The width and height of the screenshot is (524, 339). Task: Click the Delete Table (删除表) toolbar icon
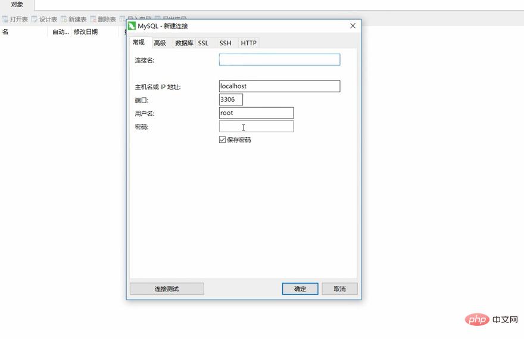pos(93,19)
